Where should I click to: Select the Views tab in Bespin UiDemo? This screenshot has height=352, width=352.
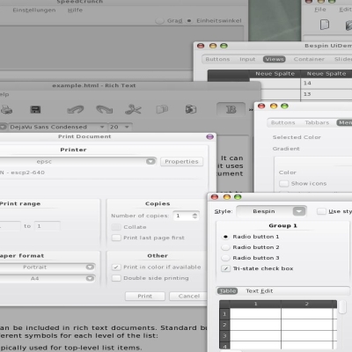click(x=275, y=59)
